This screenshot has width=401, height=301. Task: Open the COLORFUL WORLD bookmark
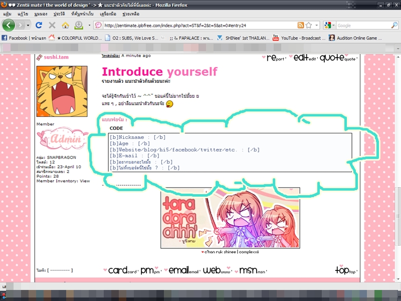pos(75,38)
